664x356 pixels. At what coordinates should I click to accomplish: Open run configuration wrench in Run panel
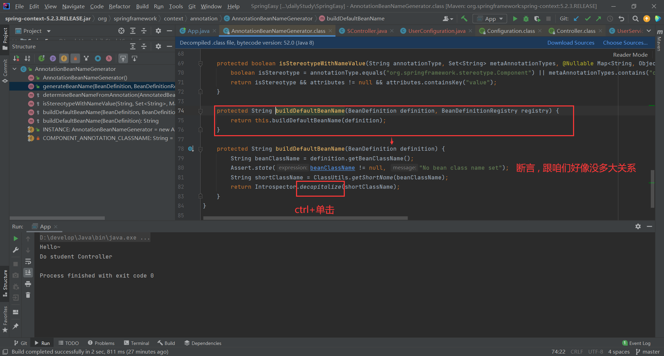[x=16, y=250]
